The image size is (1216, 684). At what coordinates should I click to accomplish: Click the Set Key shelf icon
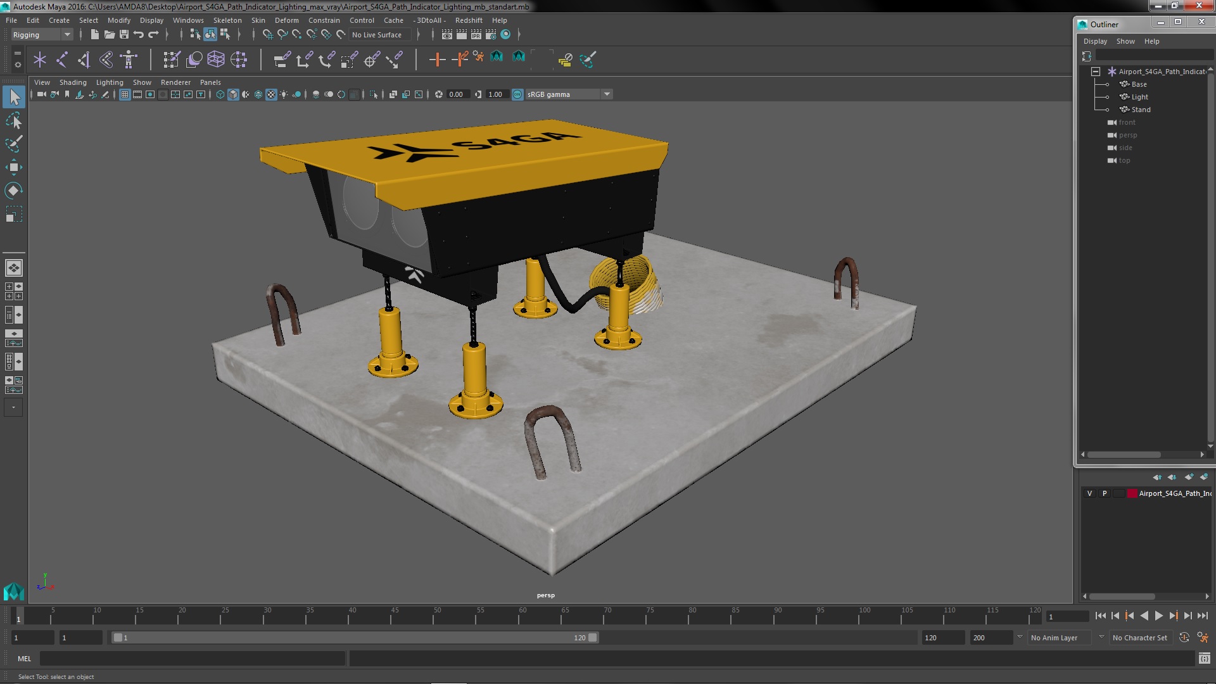[437, 60]
